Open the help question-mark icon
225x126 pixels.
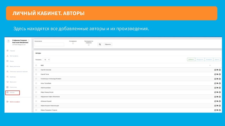[8, 41]
